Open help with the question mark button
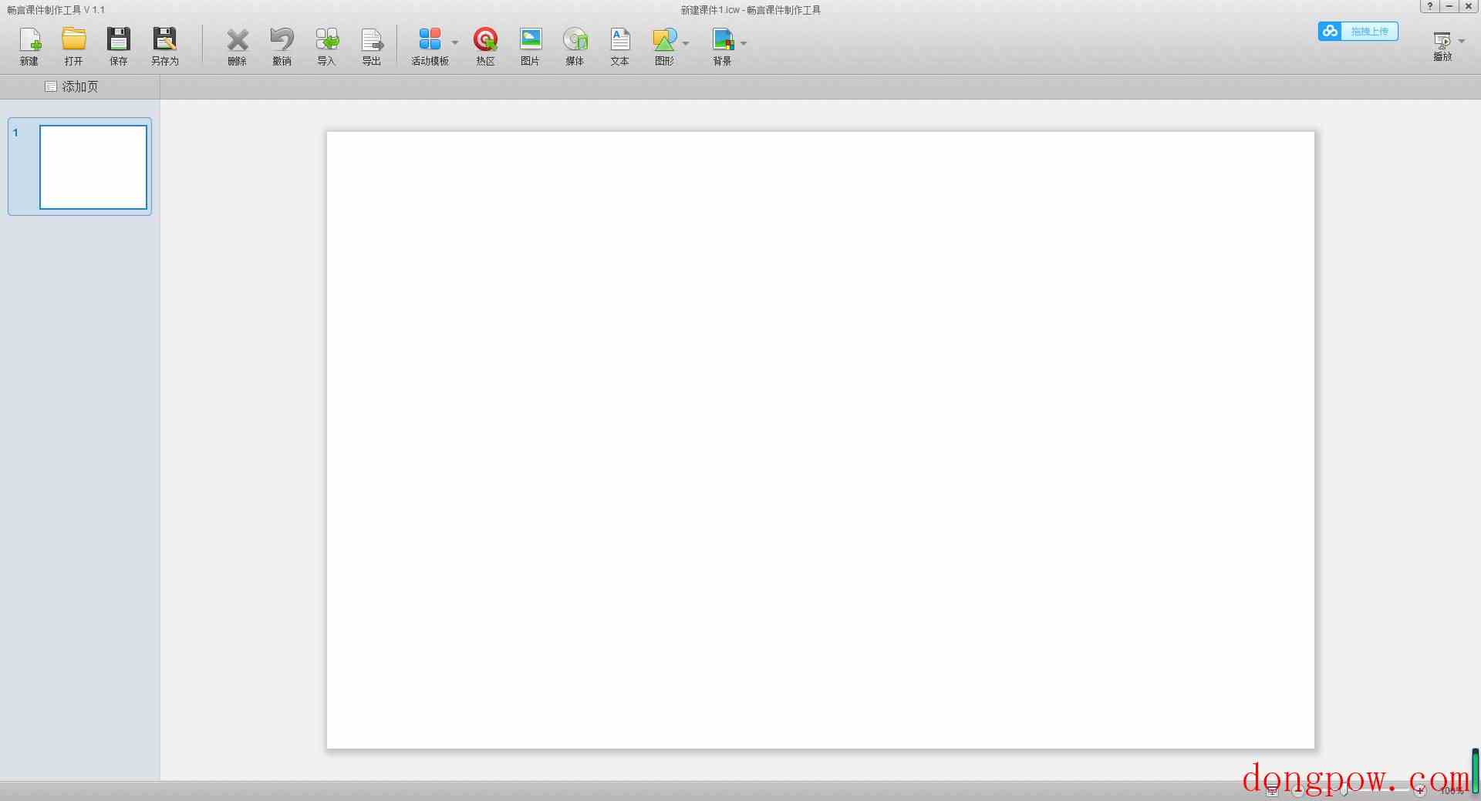Screen dimensions: 1481x801 pyautogui.click(x=1430, y=6)
